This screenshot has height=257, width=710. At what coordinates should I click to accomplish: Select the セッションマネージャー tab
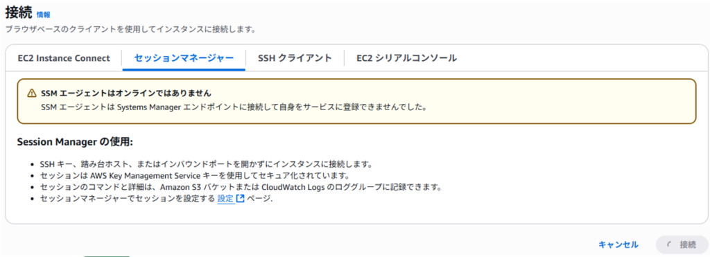click(x=184, y=58)
